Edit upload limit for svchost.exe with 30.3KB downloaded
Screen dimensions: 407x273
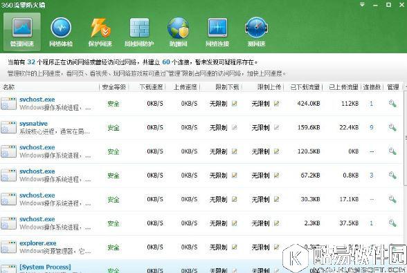(276, 199)
